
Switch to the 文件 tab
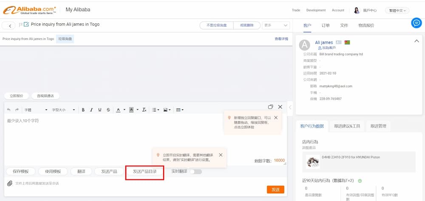(344, 25)
